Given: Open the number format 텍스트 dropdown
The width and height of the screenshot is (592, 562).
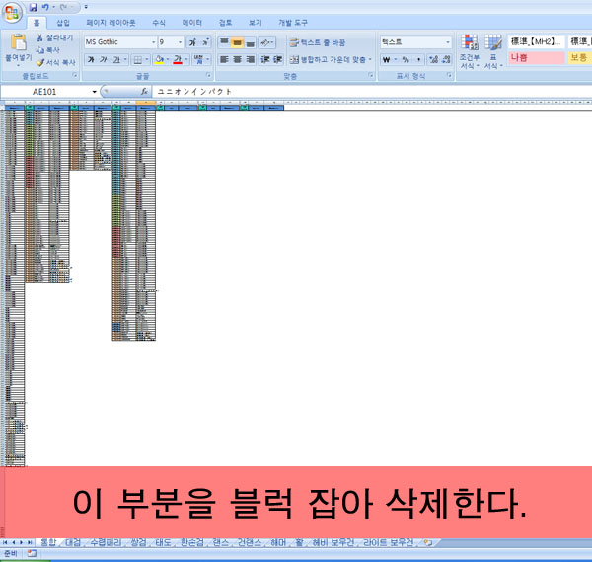Looking at the screenshot, I should [x=448, y=42].
